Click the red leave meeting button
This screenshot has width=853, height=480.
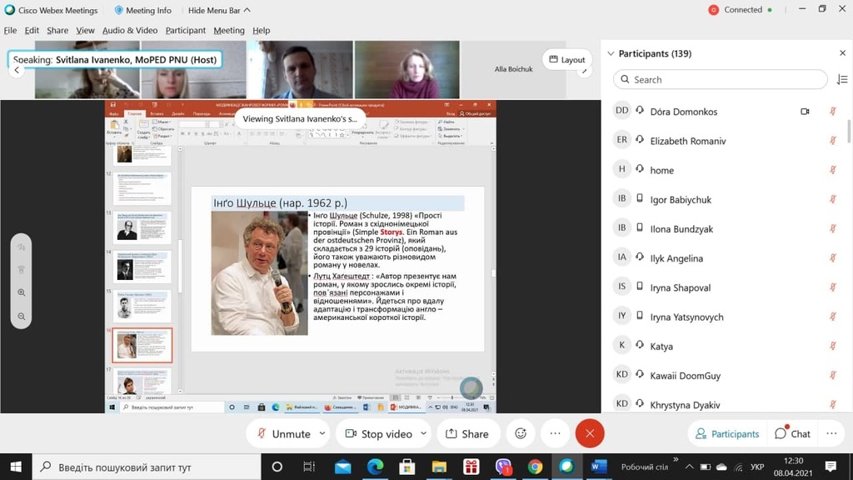[x=590, y=433]
